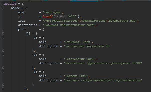Click the description key before 'Увеличивает количество HP'
151x92 pixels.
pos(49,46)
